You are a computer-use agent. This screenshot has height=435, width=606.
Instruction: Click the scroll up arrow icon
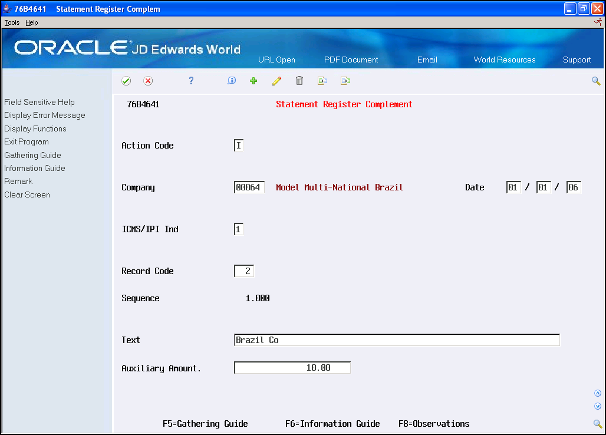[x=598, y=393]
